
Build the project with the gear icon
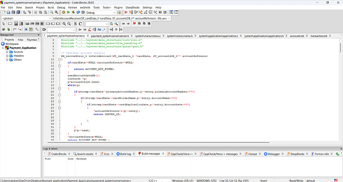click(64, 12)
